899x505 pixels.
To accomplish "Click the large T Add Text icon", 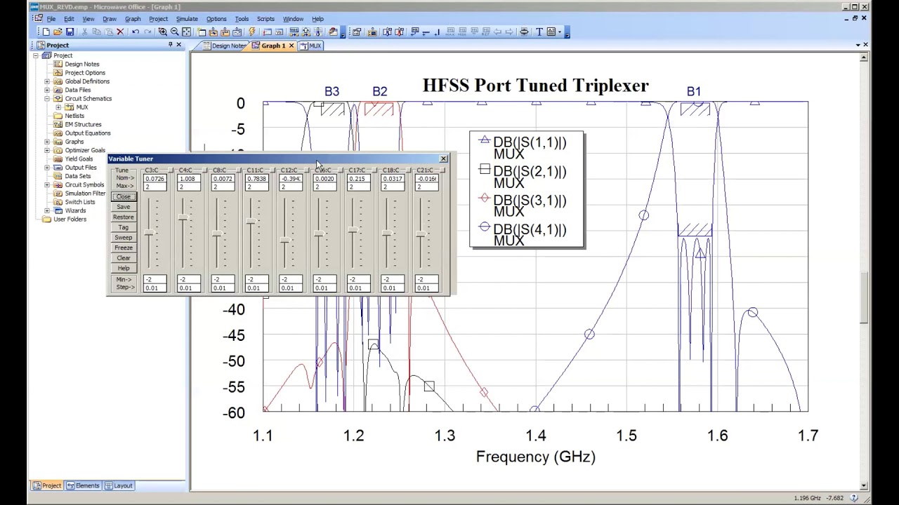I will click(539, 32).
